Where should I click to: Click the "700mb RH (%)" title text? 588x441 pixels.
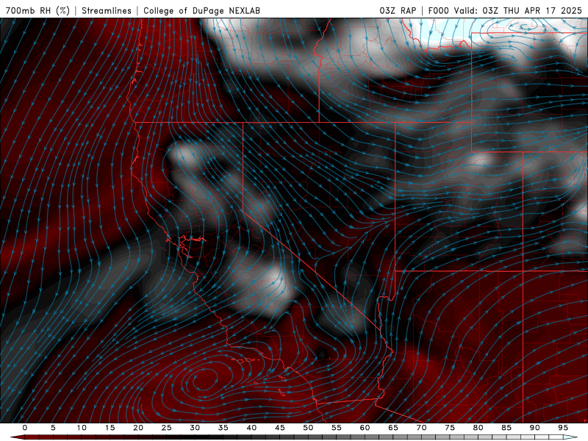(37, 10)
